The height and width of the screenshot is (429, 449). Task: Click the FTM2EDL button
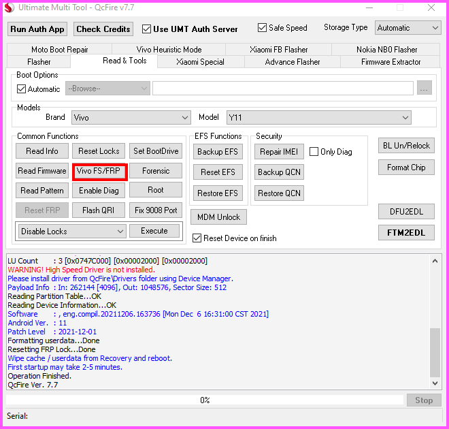[x=406, y=233]
